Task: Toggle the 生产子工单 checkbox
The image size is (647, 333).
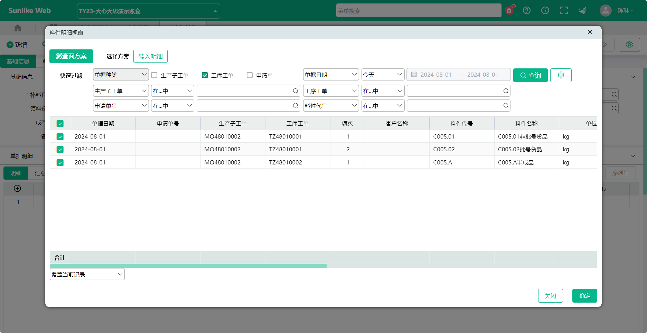Action: pyautogui.click(x=154, y=75)
